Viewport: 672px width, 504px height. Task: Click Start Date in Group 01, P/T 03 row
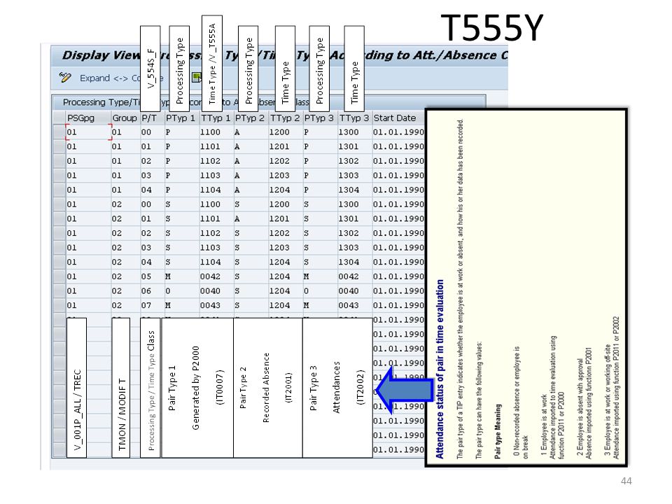(398, 176)
